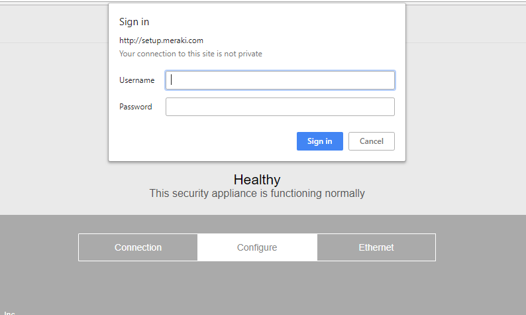Click the Username input field

[x=280, y=80]
